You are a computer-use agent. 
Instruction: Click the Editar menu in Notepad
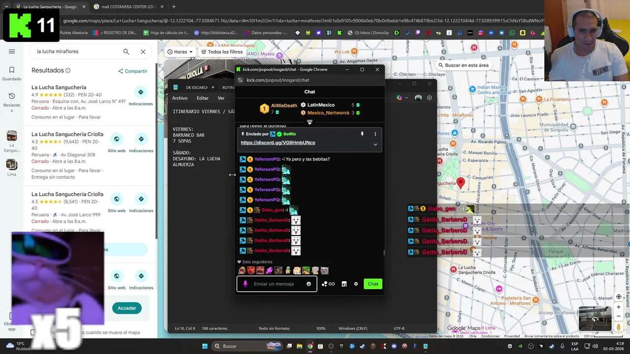coord(202,98)
